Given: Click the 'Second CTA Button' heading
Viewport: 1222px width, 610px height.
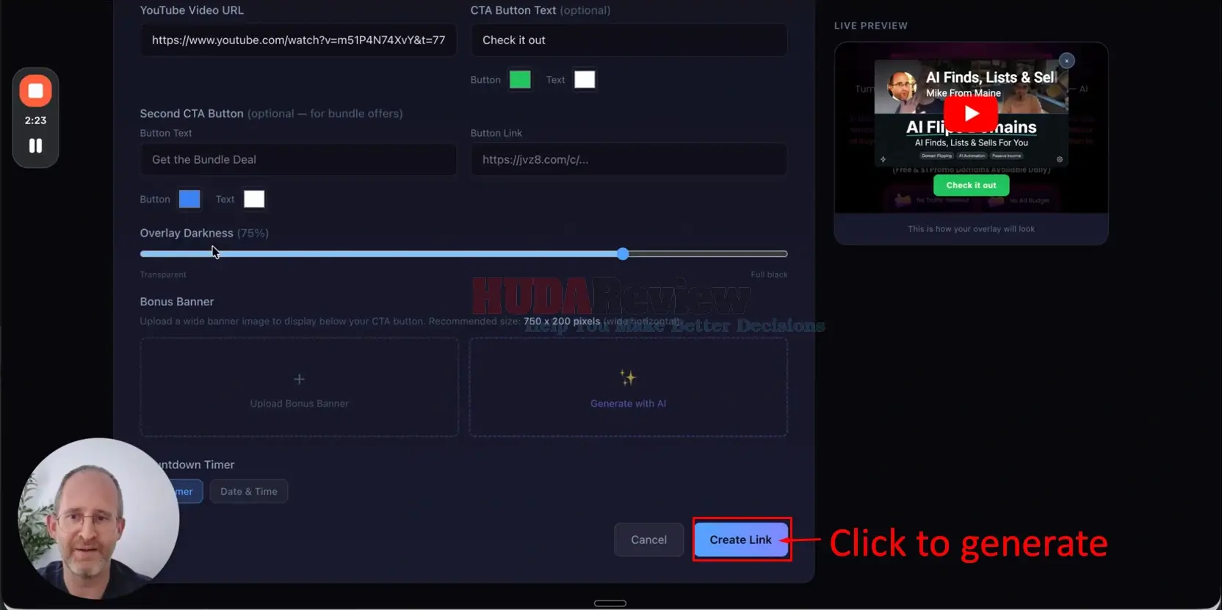Looking at the screenshot, I should [192, 114].
